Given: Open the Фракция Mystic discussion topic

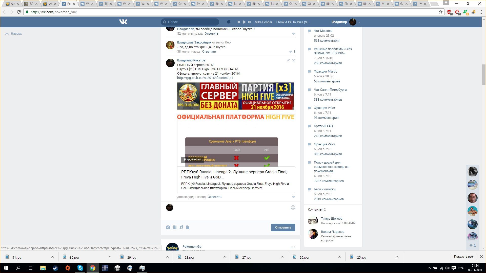Looking at the screenshot, I should tap(325, 72).
